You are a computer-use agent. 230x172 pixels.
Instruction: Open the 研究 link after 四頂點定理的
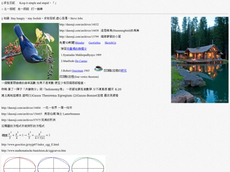pyautogui.click(x=124, y=70)
